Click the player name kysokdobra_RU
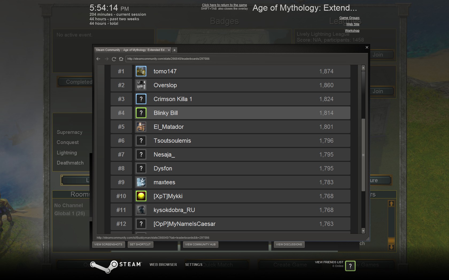 [x=174, y=210]
